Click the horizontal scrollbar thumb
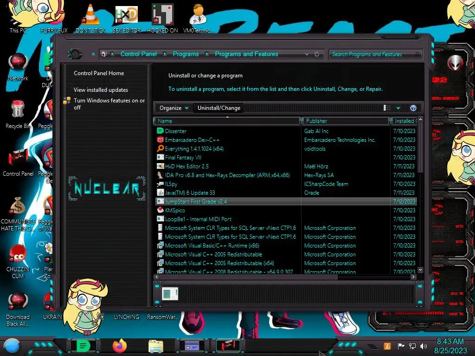The width and height of the screenshot is (475, 356). [249, 277]
